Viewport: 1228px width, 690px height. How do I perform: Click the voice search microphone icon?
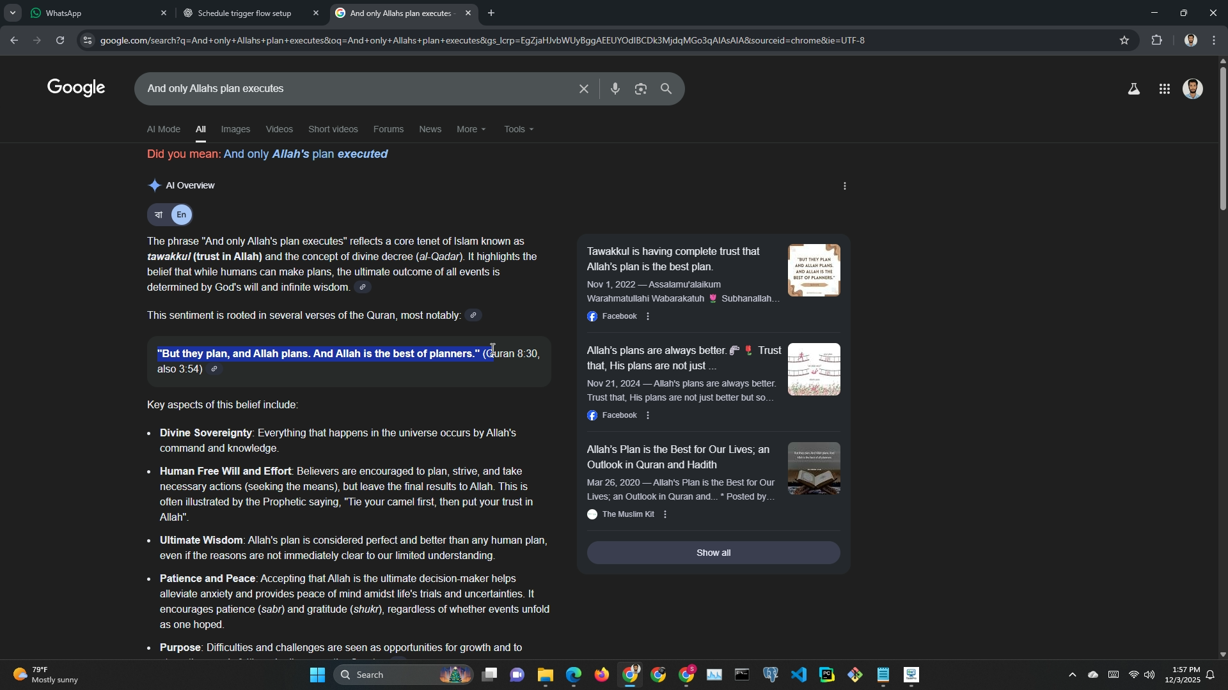tap(615, 89)
